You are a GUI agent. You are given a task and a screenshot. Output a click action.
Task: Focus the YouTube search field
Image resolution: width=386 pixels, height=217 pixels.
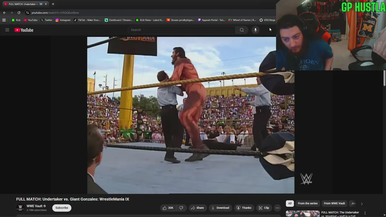pos(182,30)
